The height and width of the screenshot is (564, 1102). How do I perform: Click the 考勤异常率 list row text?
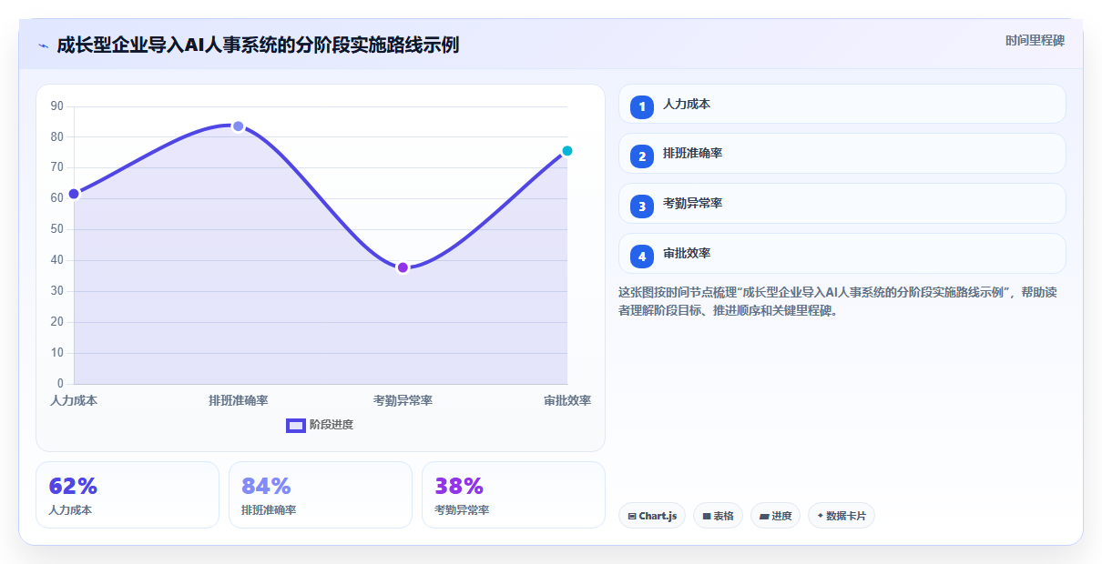pyautogui.click(x=693, y=204)
